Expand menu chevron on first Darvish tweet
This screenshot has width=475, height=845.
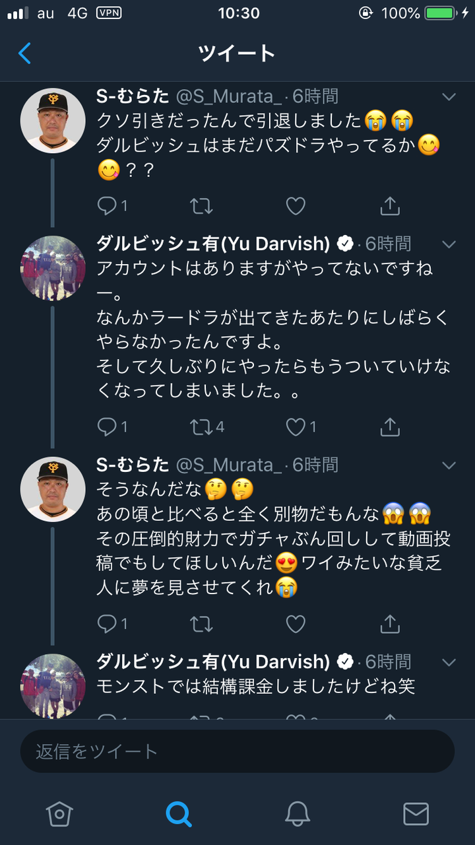(x=449, y=244)
